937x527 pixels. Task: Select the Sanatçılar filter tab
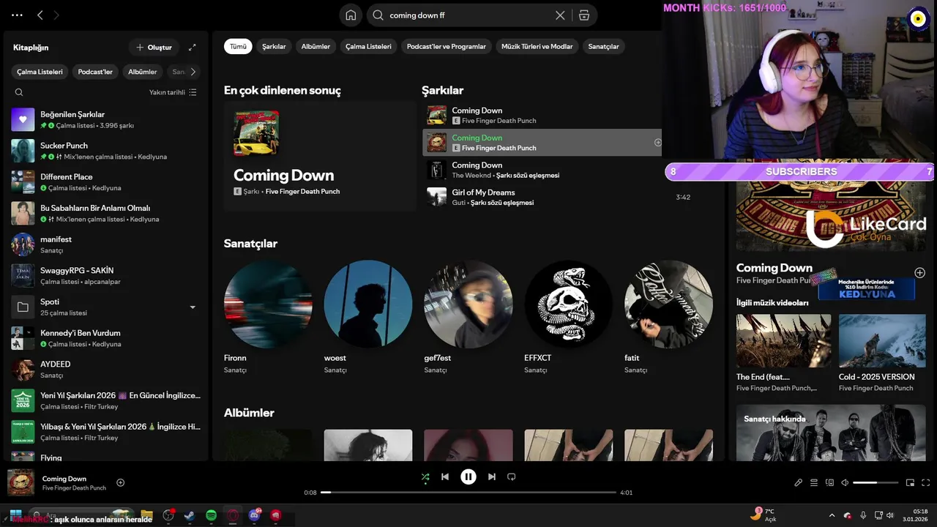(x=604, y=46)
